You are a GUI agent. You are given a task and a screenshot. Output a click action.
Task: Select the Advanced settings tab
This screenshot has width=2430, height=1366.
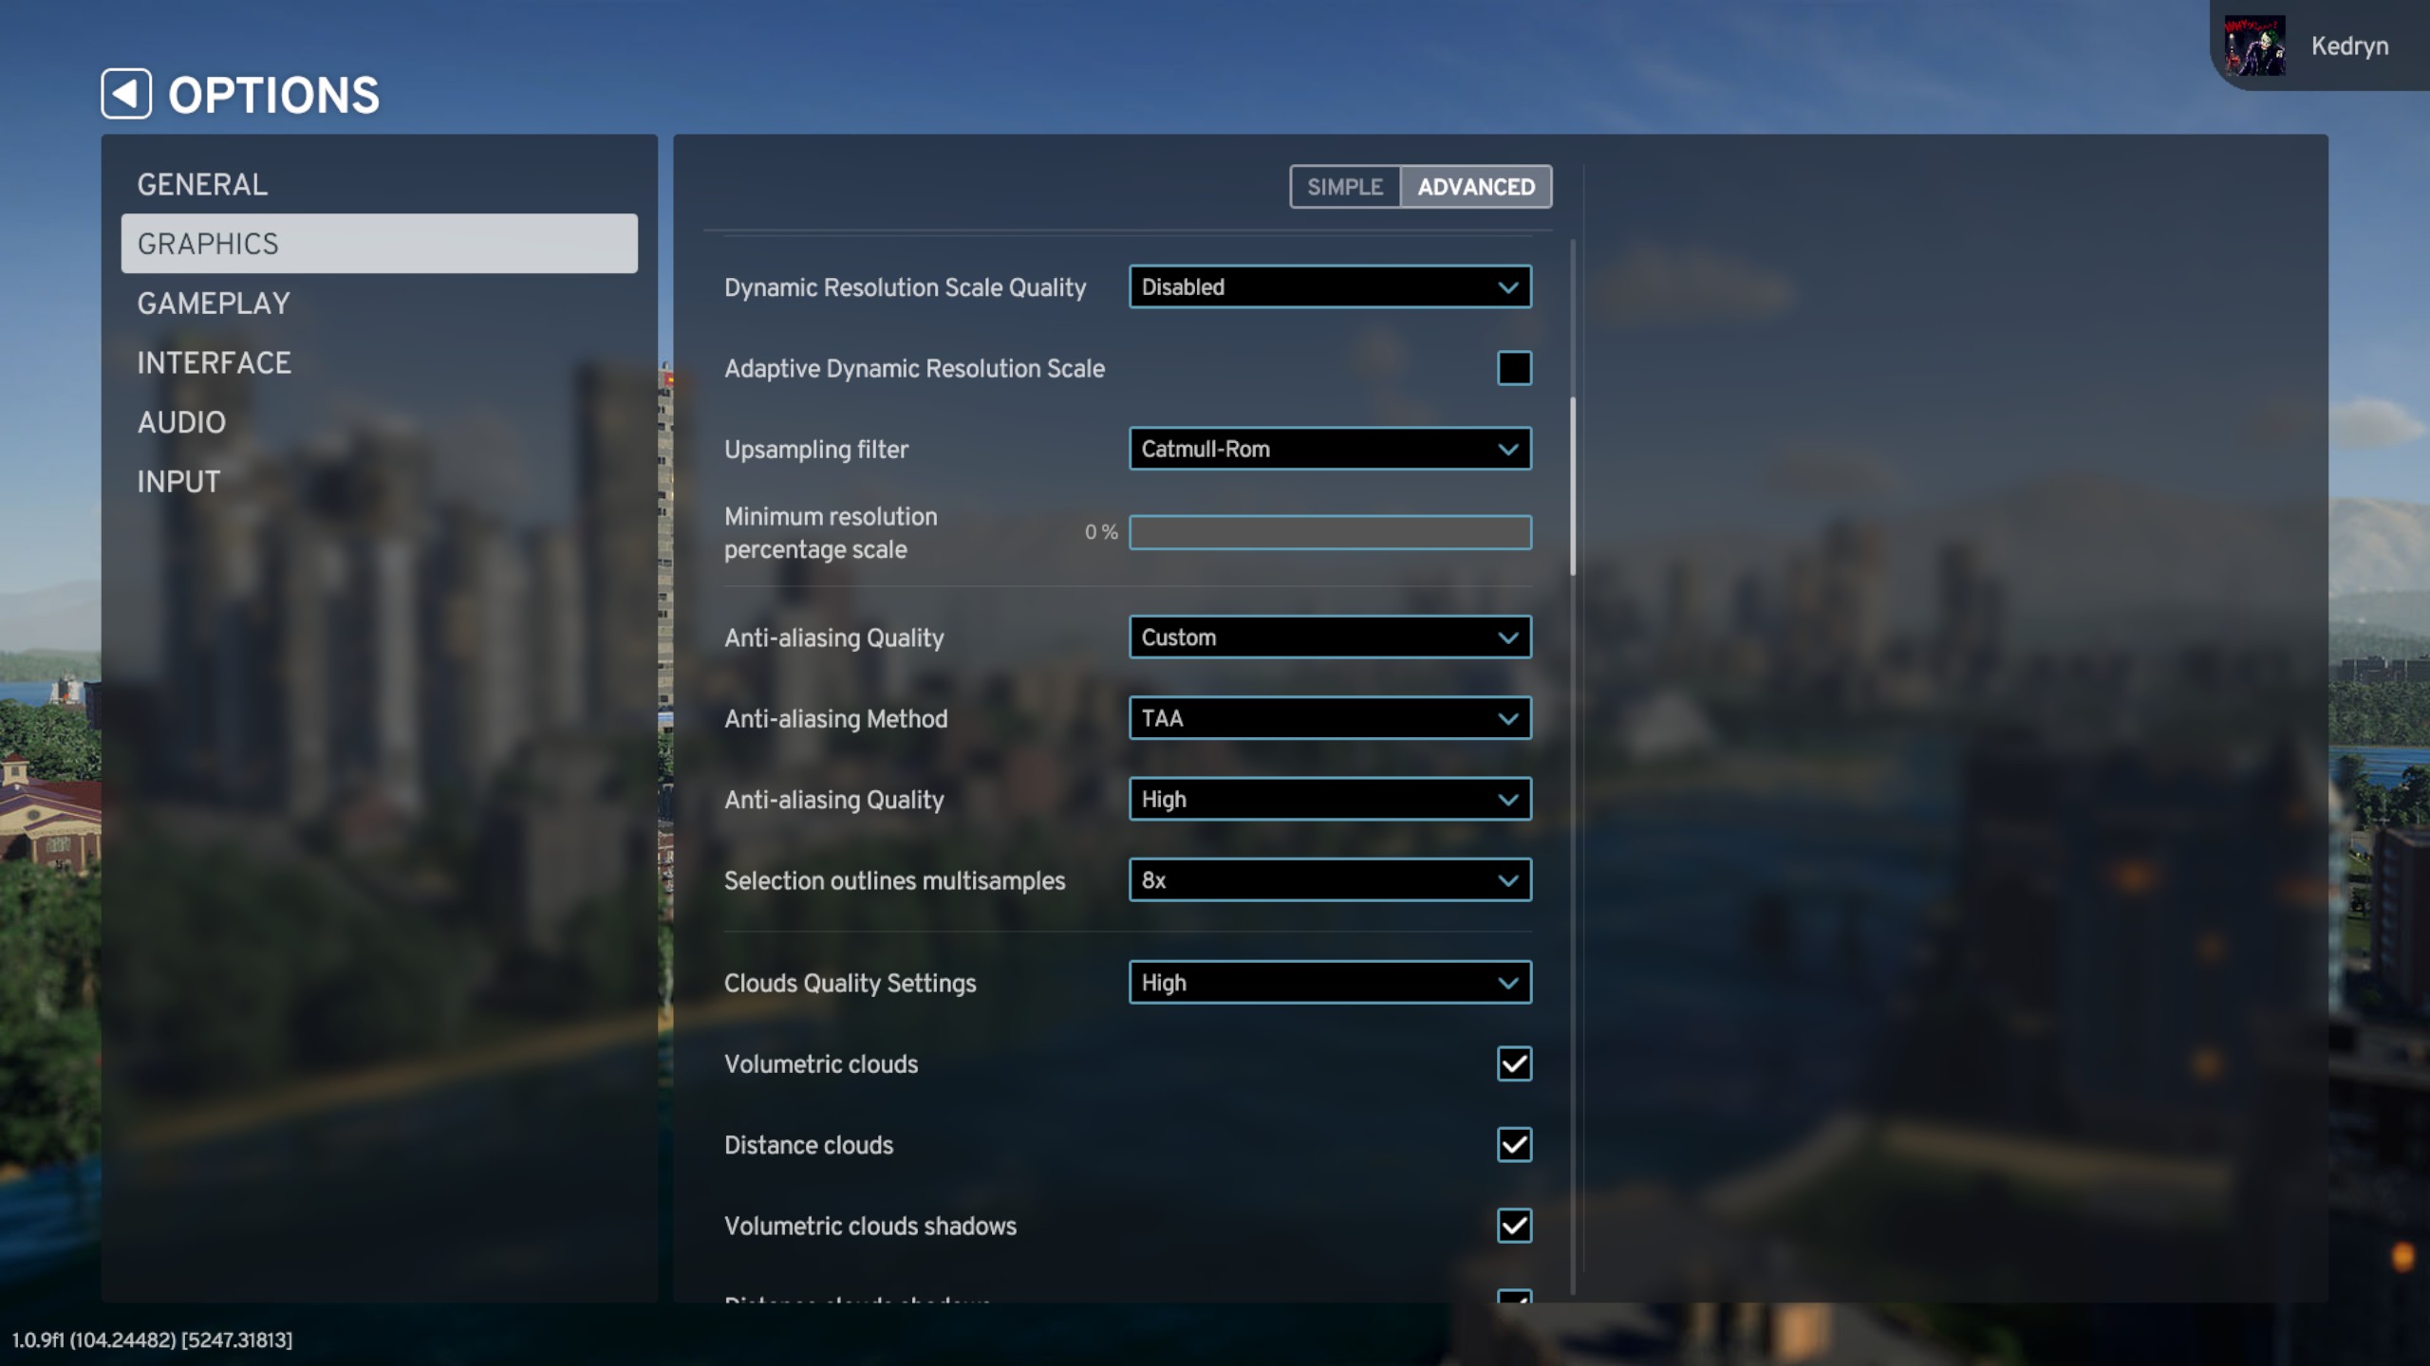1475,187
